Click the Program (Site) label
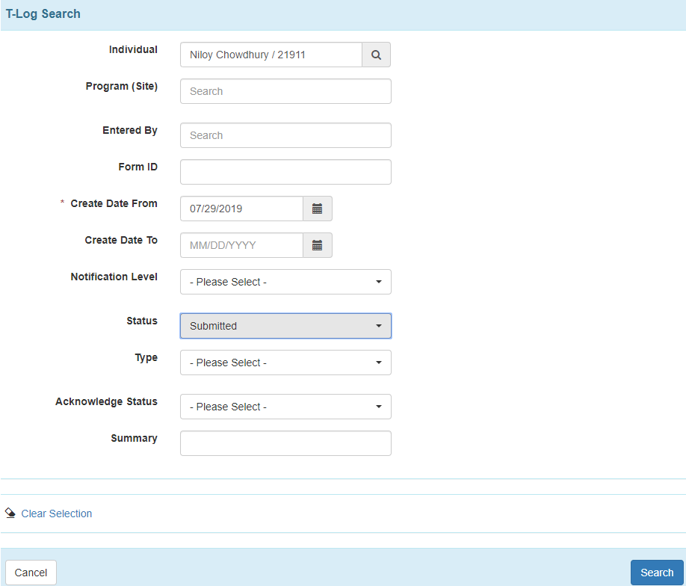 click(121, 86)
